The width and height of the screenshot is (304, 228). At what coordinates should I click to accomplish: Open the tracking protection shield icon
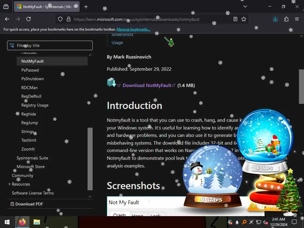click(x=60, y=19)
